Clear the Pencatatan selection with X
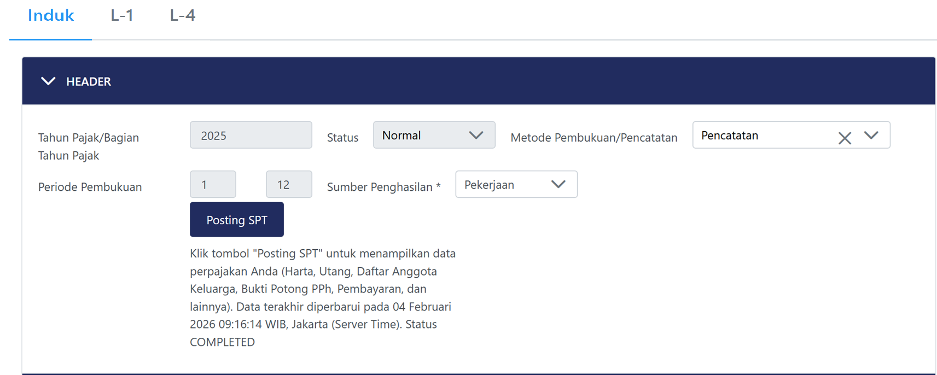 [x=845, y=138]
